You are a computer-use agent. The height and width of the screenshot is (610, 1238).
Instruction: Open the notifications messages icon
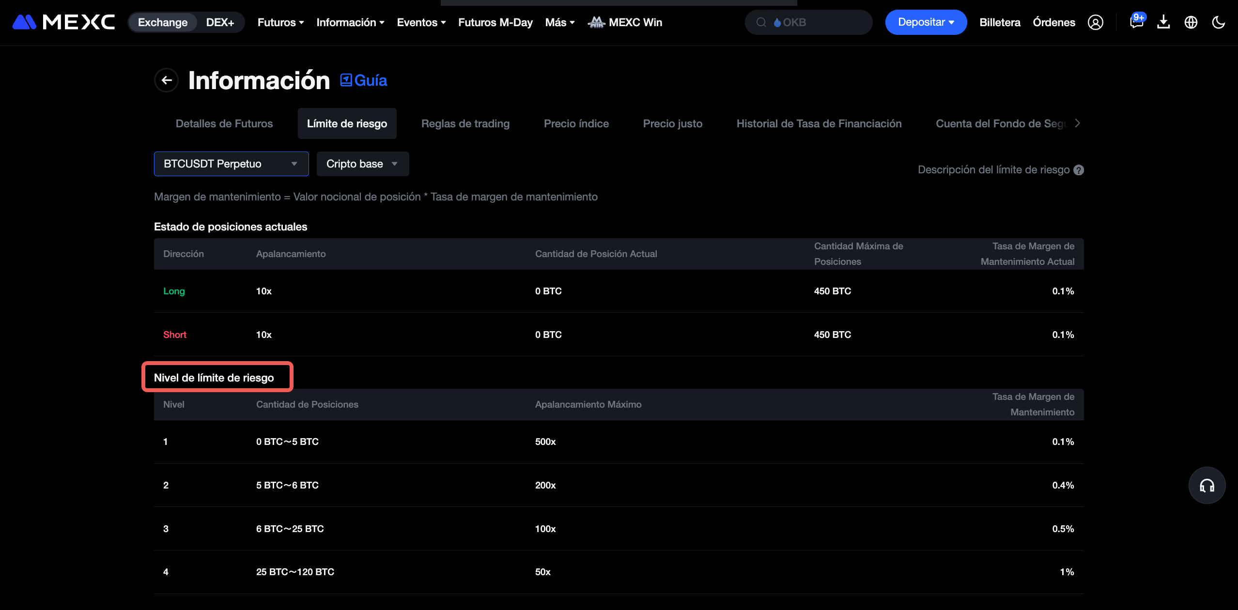[1136, 22]
